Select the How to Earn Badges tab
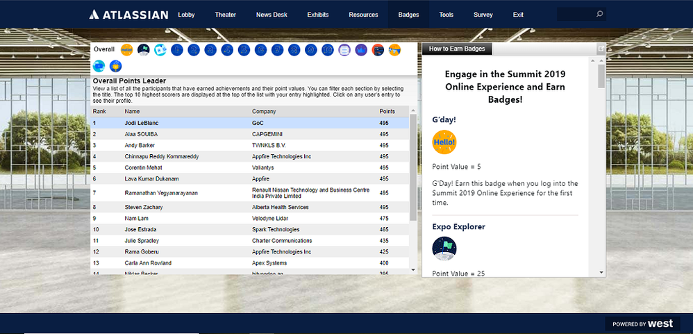This screenshot has height=334, width=693. pos(457,49)
